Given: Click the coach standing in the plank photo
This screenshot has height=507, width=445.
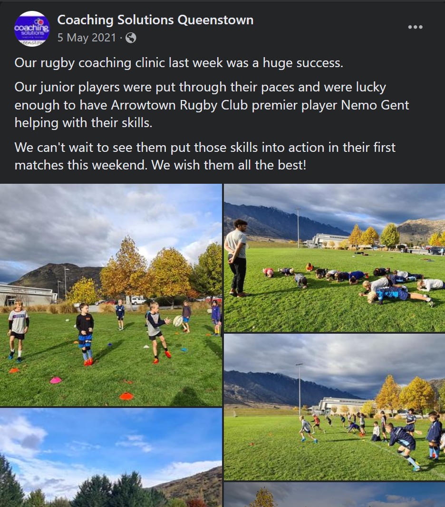Looking at the screenshot, I should click(237, 258).
